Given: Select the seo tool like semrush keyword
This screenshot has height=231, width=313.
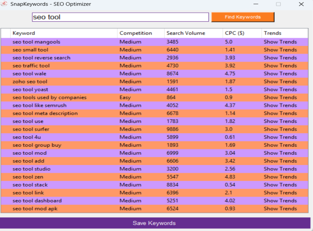Looking at the screenshot, I should 39,106.
